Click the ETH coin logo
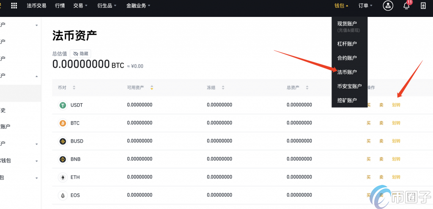The height and width of the screenshot is (209, 433). 63,177
